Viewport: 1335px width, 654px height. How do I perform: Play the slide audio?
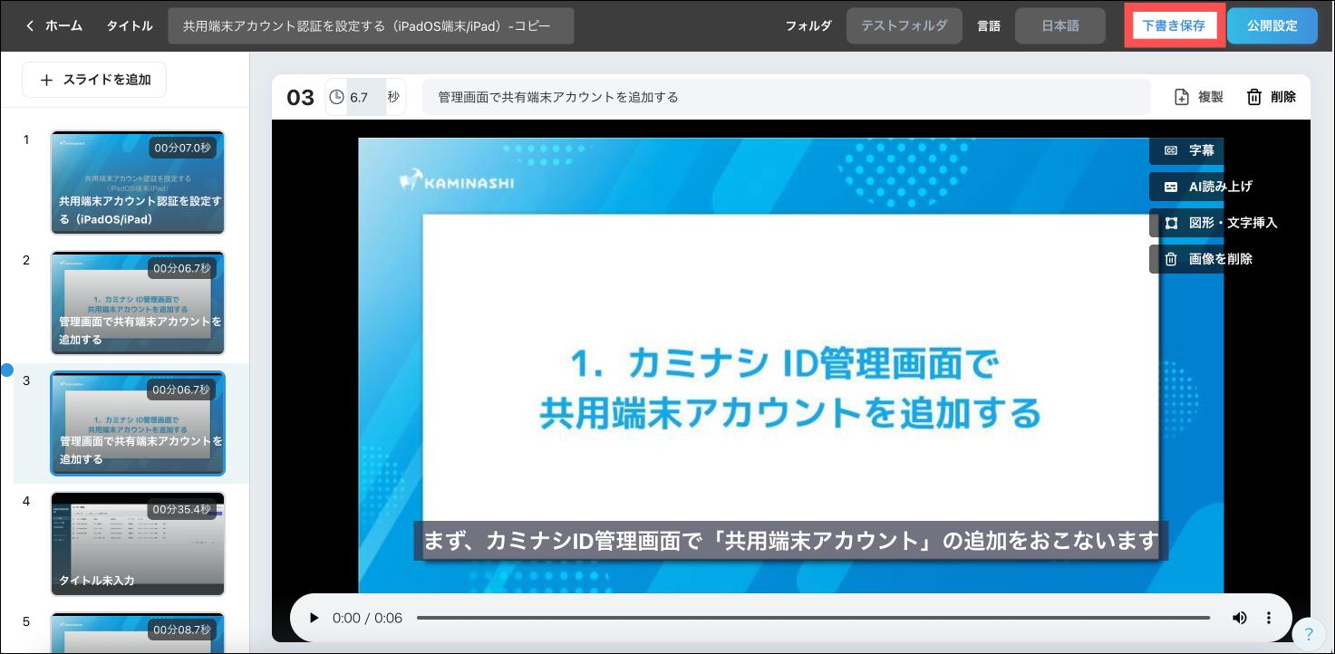(x=314, y=618)
